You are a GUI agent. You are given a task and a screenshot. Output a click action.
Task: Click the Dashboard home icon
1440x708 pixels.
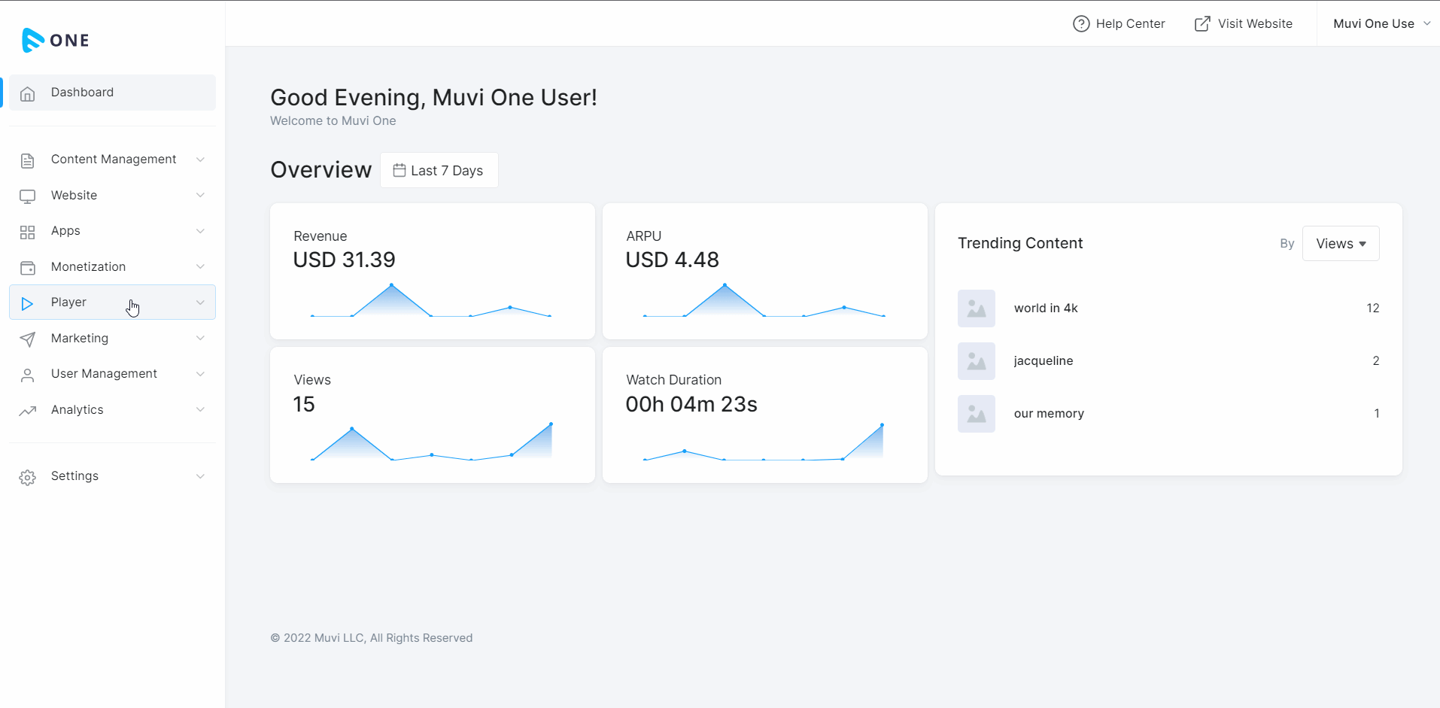pos(28,93)
